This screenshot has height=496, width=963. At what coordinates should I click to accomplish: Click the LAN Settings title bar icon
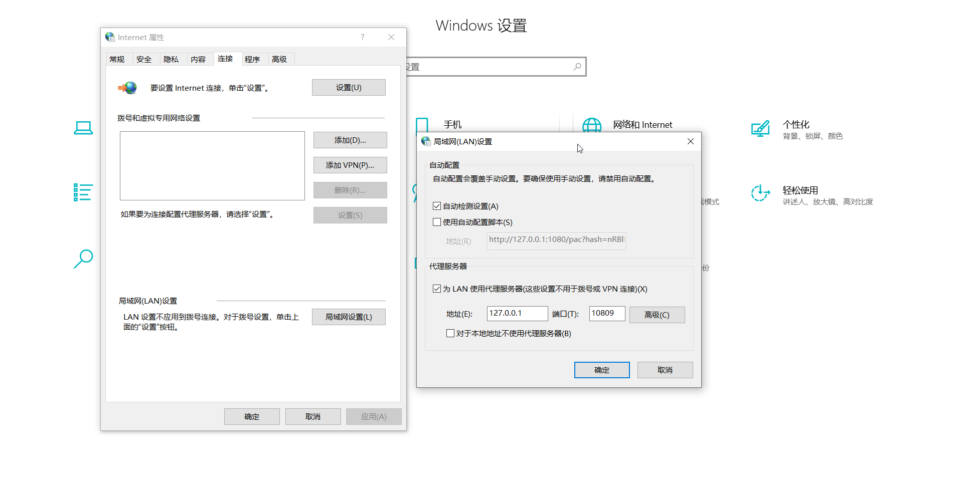tap(426, 141)
